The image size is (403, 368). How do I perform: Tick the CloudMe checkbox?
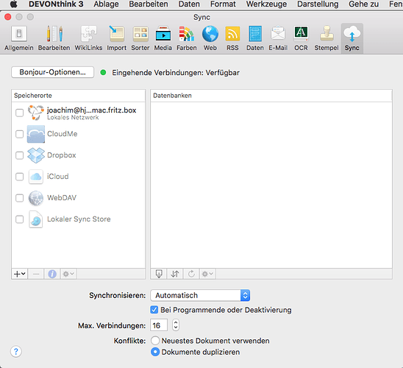point(20,134)
